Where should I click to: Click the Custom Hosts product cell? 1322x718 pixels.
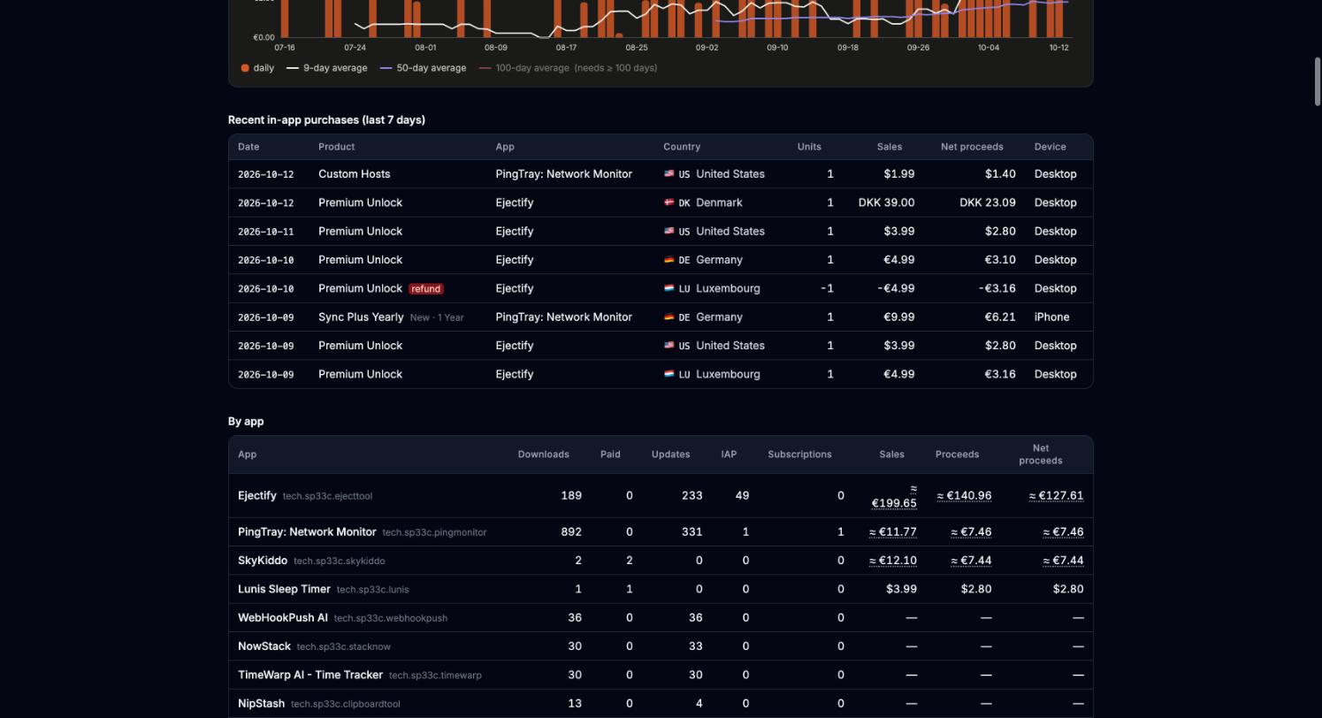(x=354, y=174)
